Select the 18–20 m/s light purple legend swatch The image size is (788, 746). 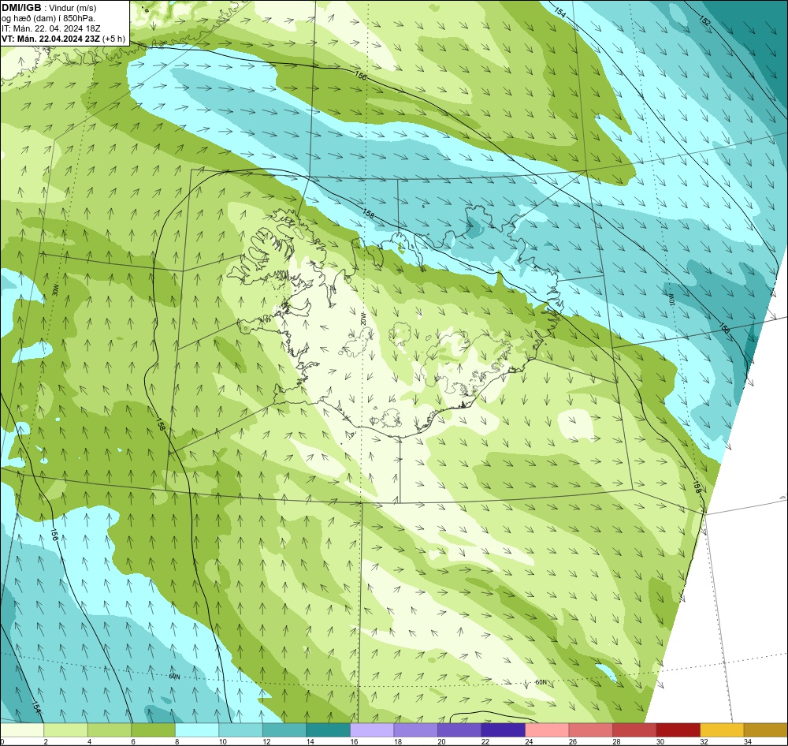415,730
